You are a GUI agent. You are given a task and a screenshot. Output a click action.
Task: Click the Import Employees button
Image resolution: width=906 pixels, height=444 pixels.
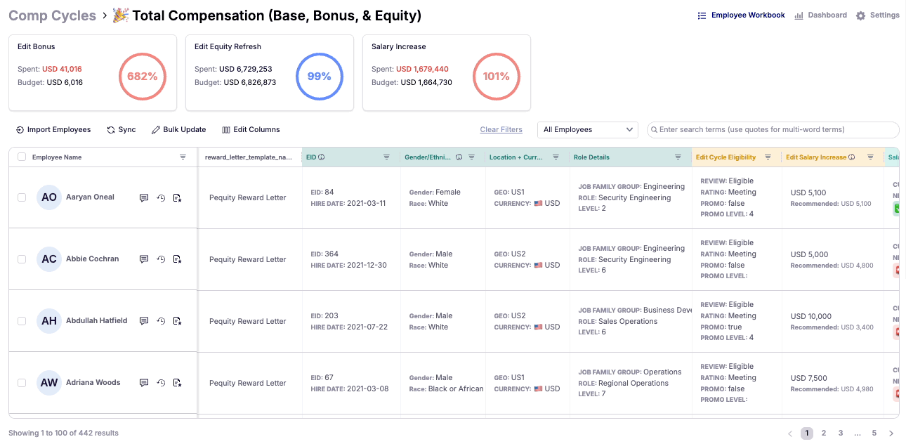point(53,130)
